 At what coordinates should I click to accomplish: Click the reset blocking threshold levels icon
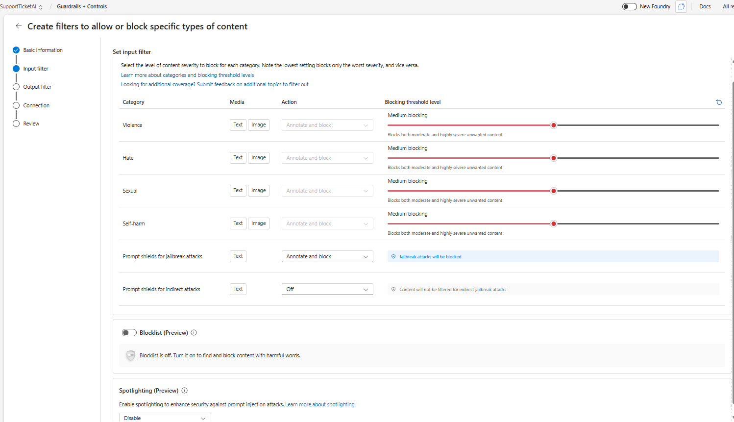(719, 102)
